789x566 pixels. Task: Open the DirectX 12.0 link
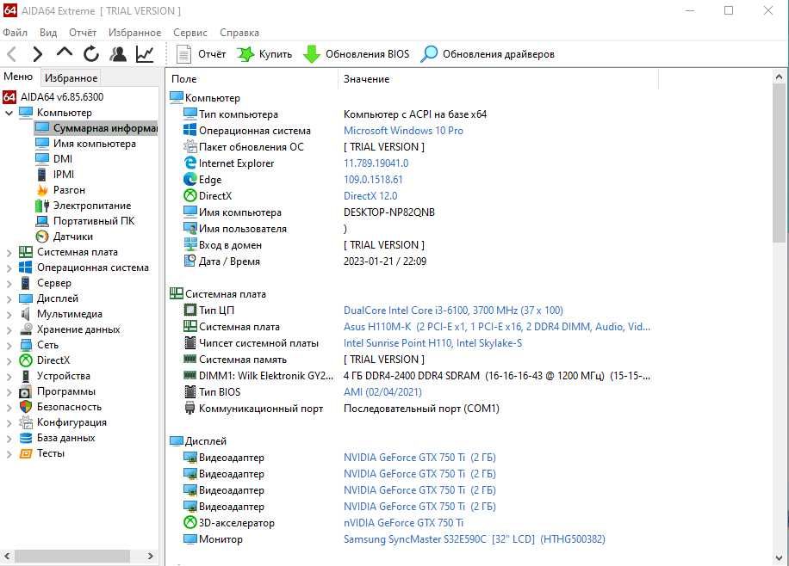pos(370,195)
